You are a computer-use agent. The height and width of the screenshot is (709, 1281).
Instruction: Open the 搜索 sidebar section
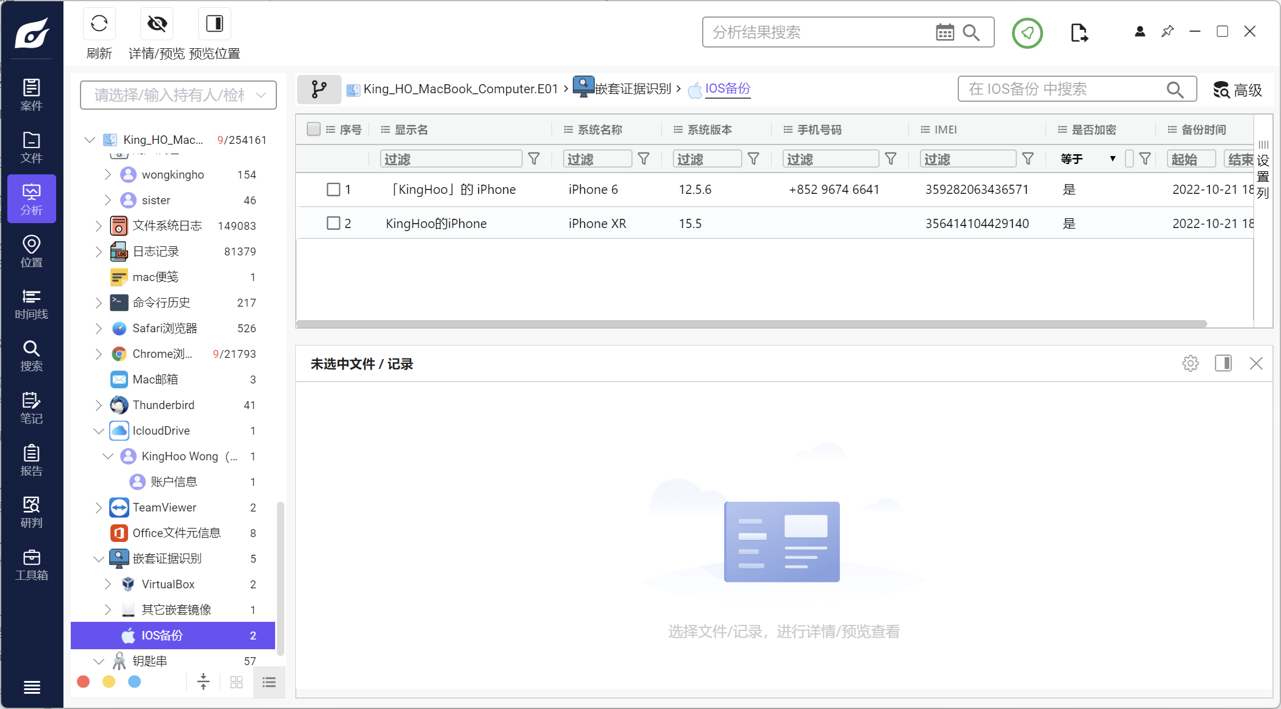coord(32,355)
